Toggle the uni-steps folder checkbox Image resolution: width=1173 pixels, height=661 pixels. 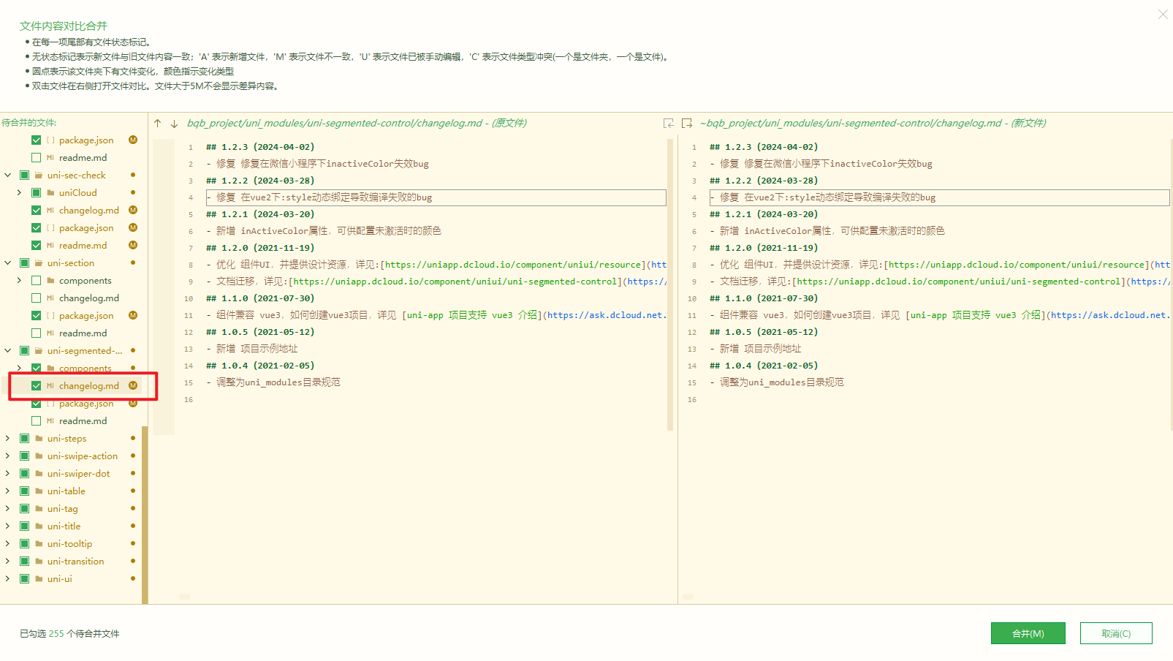24,439
